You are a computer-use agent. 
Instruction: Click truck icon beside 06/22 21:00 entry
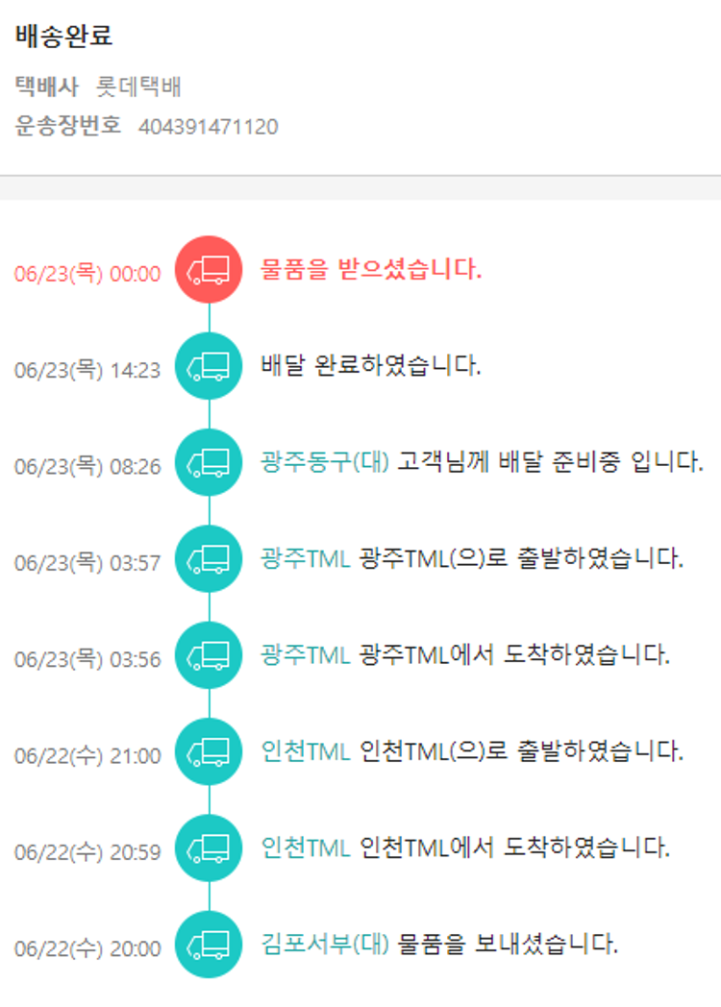coord(209,752)
